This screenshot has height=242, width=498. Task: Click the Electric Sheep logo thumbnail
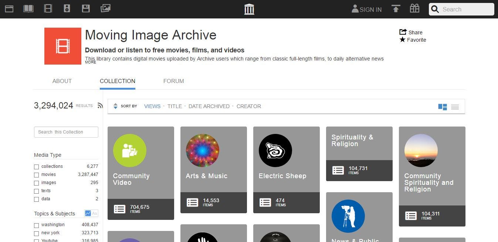click(x=275, y=151)
